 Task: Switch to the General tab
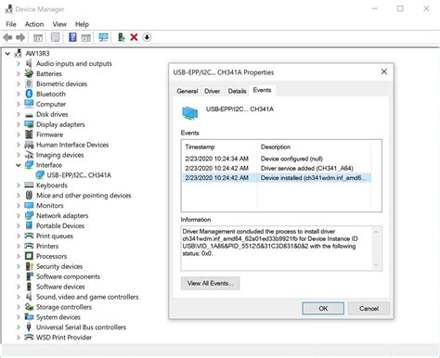pyautogui.click(x=188, y=91)
